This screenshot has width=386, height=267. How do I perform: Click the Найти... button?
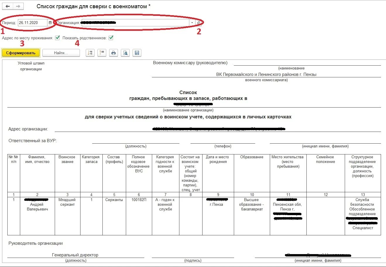(x=61, y=53)
